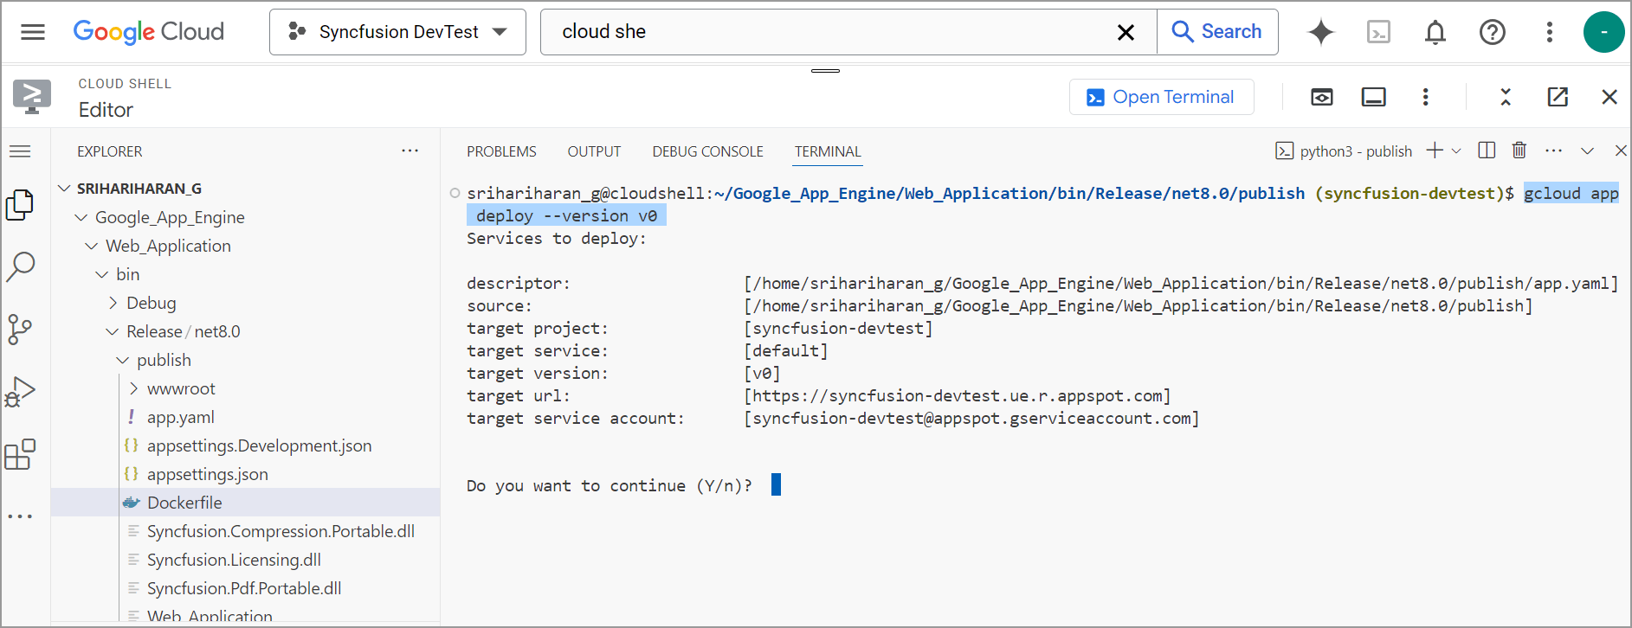Open Syncfusion.Licensing.dll
1632x628 pixels.
click(245, 560)
